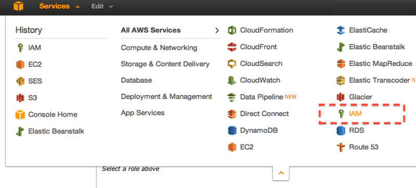Open EC2 from the History list
416x188 pixels.
(35, 64)
